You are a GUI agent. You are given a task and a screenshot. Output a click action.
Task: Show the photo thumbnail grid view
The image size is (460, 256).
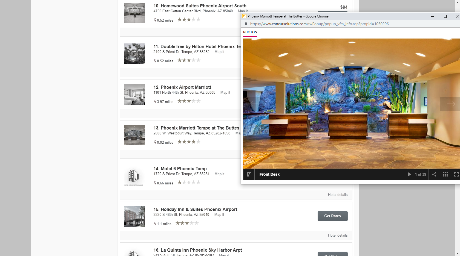tap(445, 174)
